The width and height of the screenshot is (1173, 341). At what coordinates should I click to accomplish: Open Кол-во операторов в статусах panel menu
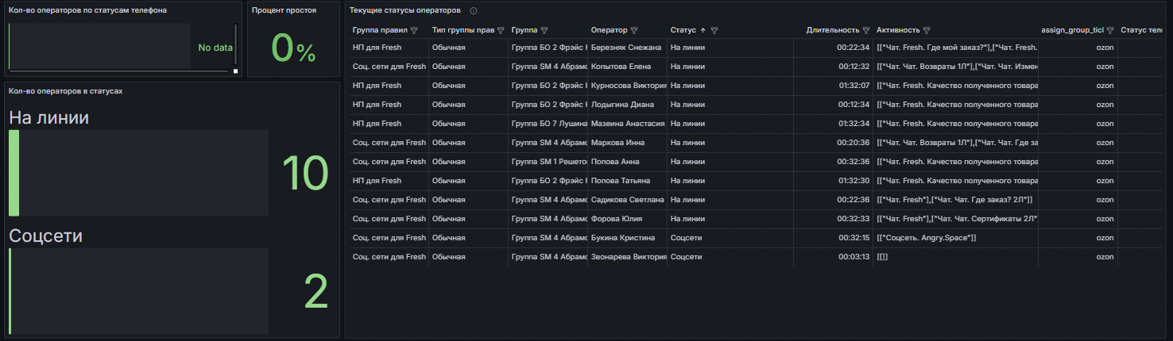click(x=65, y=91)
